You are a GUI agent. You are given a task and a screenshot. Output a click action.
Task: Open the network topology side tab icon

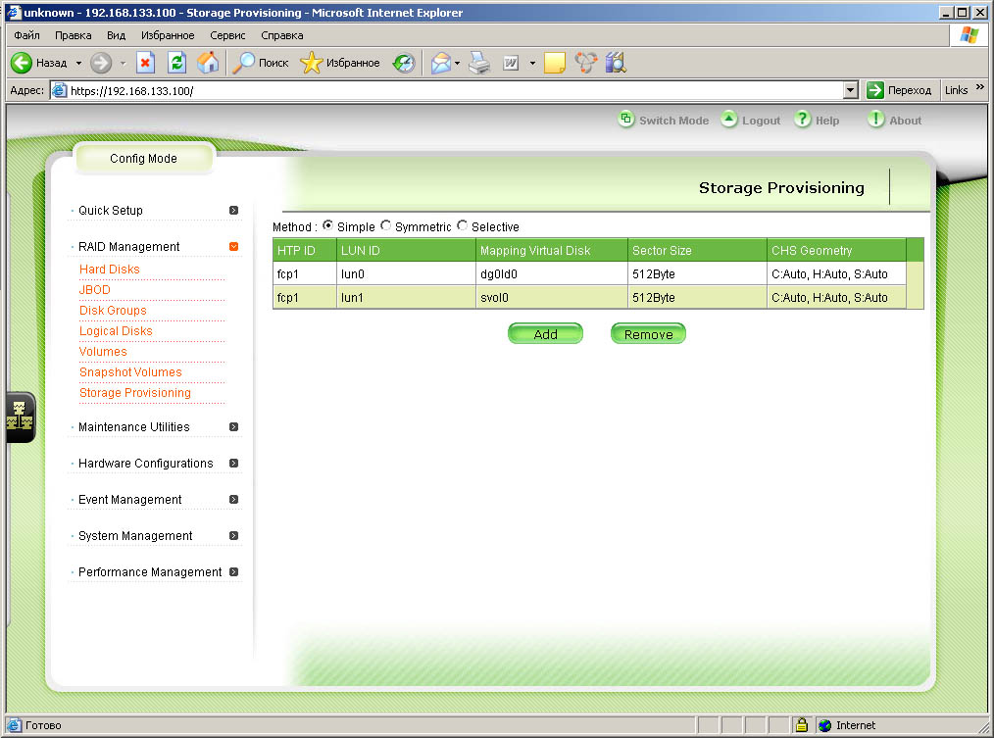[20, 418]
